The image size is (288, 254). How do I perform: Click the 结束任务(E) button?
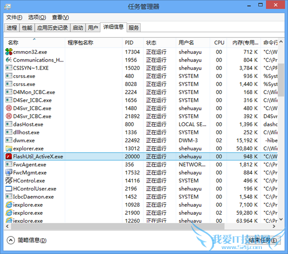click(x=263, y=240)
